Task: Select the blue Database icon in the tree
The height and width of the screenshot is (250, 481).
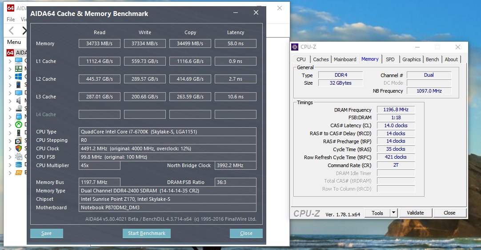Action: [19, 164]
